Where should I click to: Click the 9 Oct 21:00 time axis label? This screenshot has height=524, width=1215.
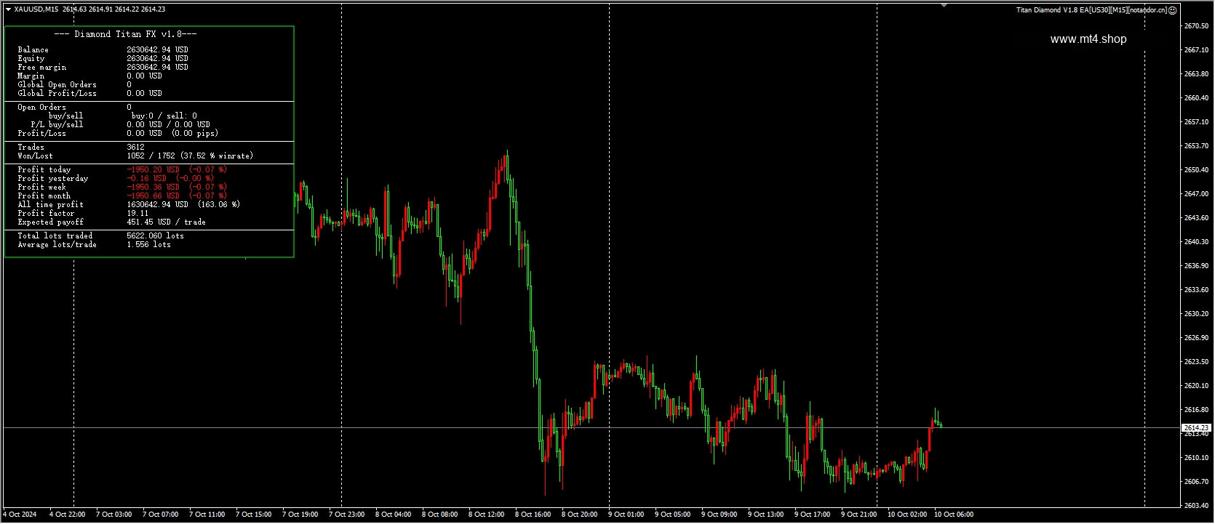coord(859,515)
